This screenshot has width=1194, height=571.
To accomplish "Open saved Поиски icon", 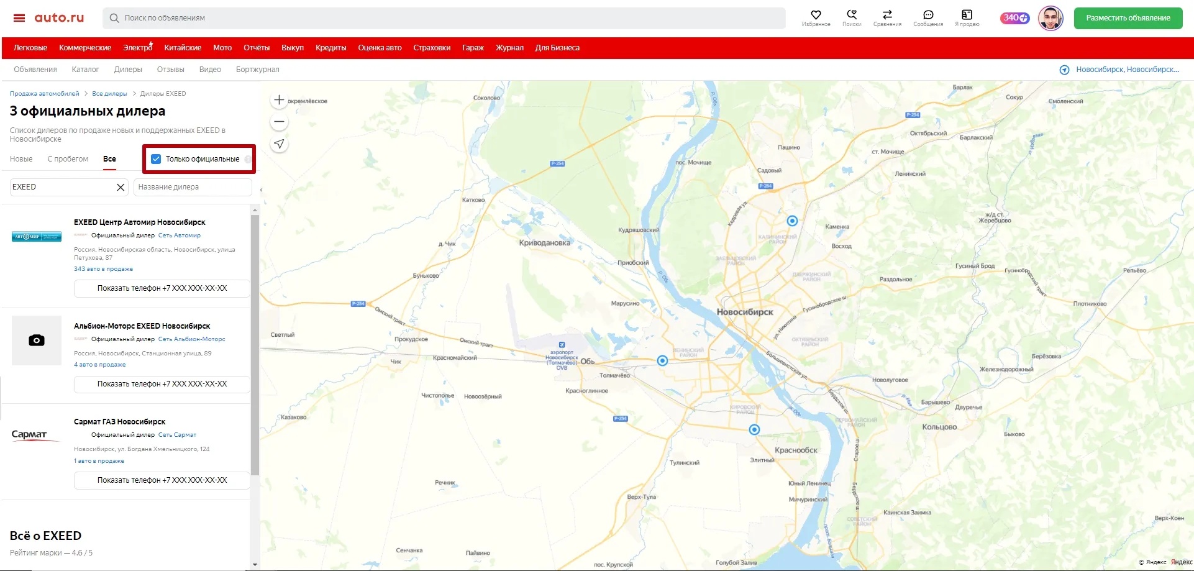I will (x=851, y=15).
